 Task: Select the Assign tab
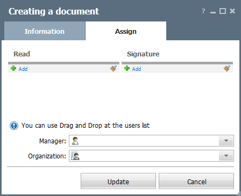[x=126, y=31]
